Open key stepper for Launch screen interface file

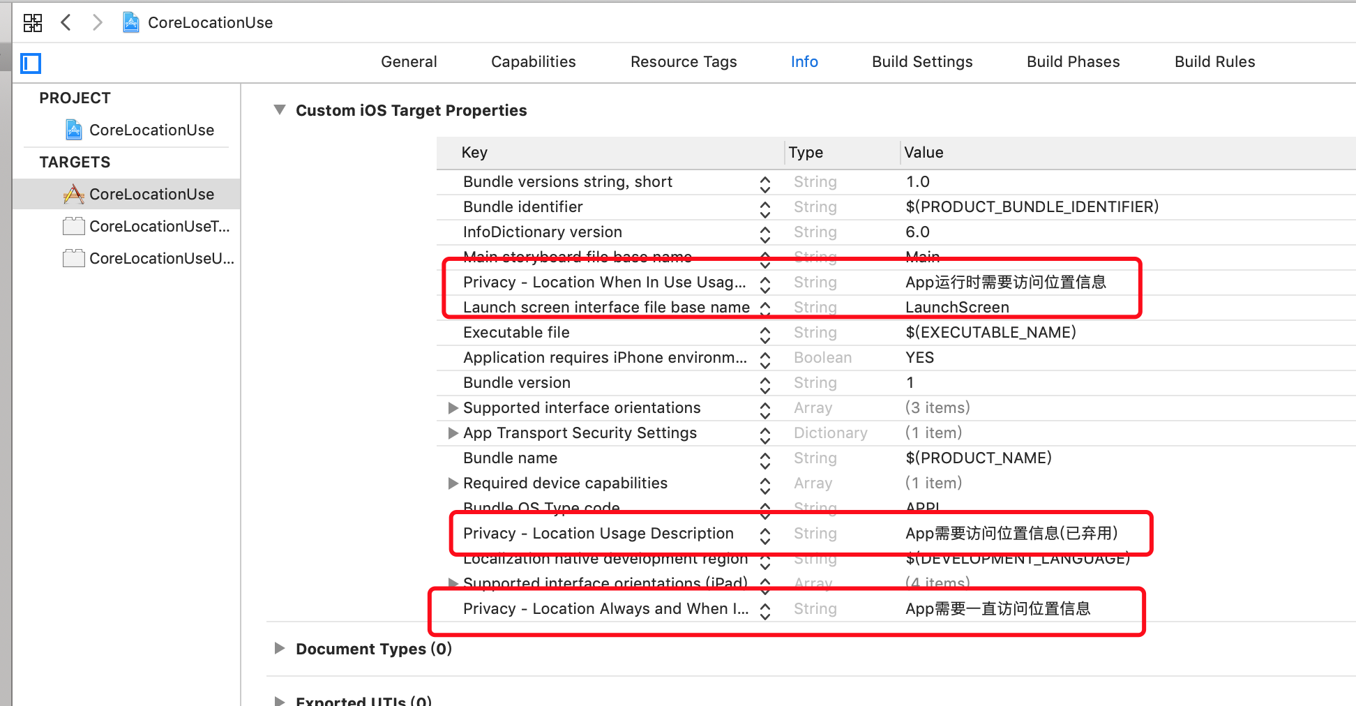pyautogui.click(x=765, y=308)
